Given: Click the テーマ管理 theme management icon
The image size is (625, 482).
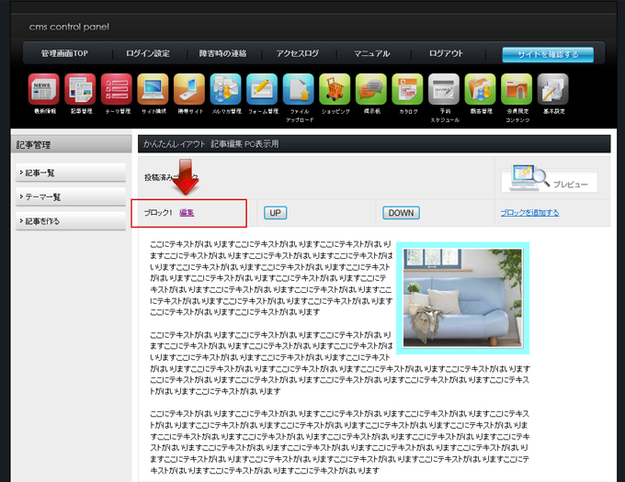Looking at the screenshot, I should (117, 90).
